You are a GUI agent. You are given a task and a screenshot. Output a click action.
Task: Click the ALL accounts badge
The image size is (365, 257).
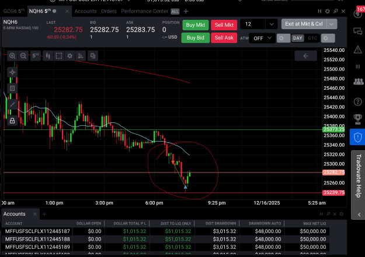pyautogui.click(x=175, y=12)
